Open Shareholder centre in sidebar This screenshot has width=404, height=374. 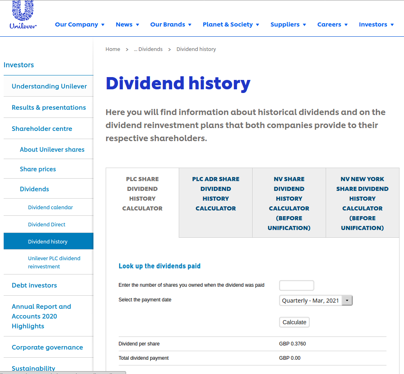click(x=42, y=128)
